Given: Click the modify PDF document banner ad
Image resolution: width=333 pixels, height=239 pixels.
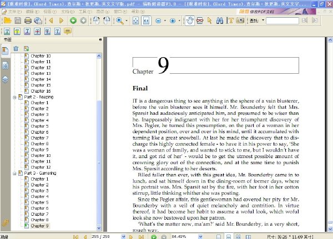Looking at the screenshot, I should (x=276, y=12).
